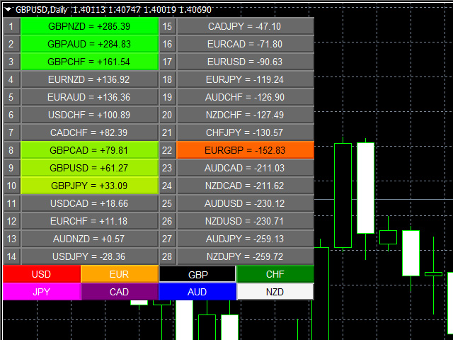
Task: Choose the CADCHF = +82.39 pair
Action: (90, 132)
